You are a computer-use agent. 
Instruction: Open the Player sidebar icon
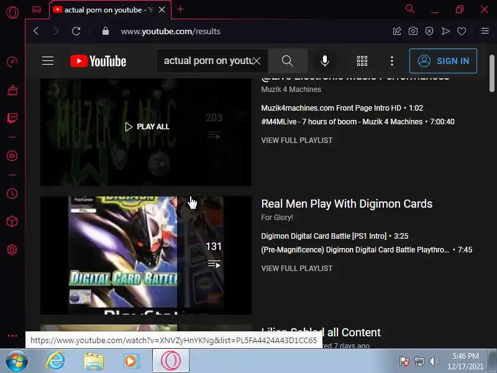coord(12,156)
